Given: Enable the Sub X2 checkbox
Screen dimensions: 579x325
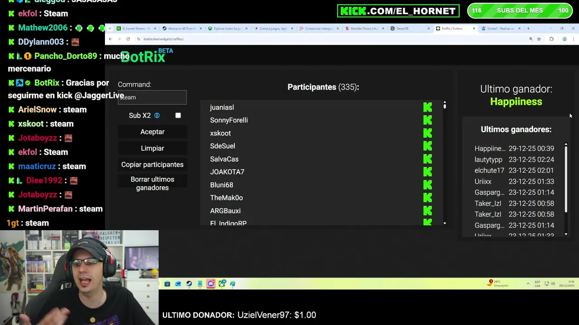Looking at the screenshot, I should [178, 116].
